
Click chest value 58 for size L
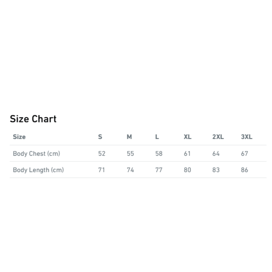[159, 154]
